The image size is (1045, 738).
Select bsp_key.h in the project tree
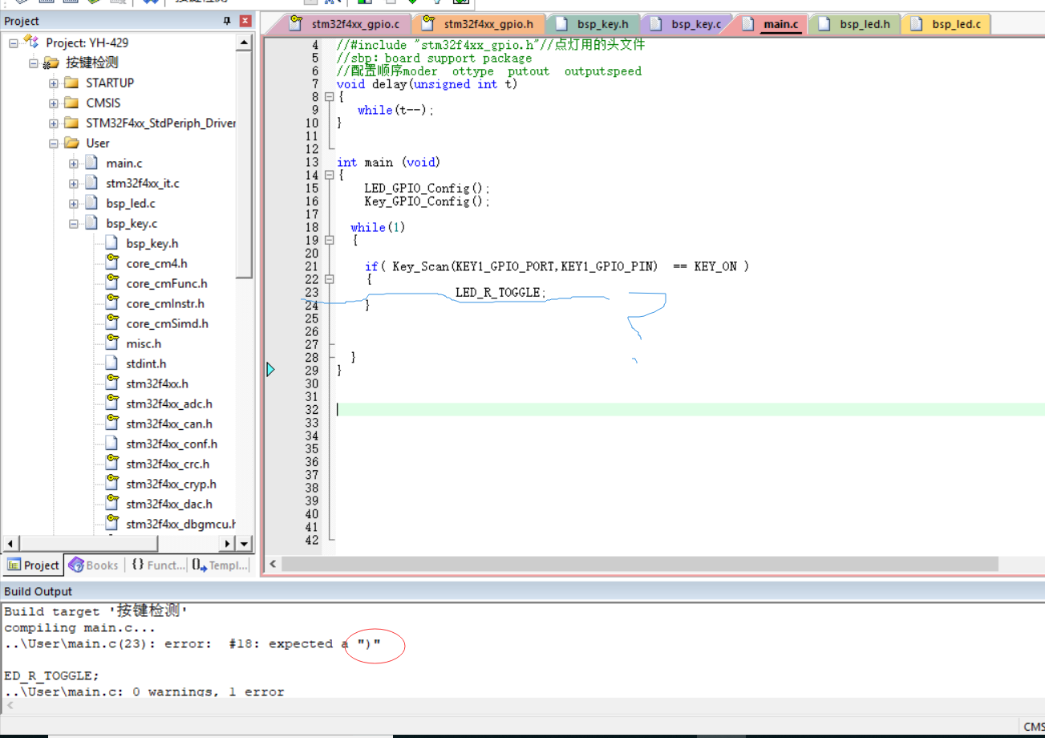pos(152,243)
